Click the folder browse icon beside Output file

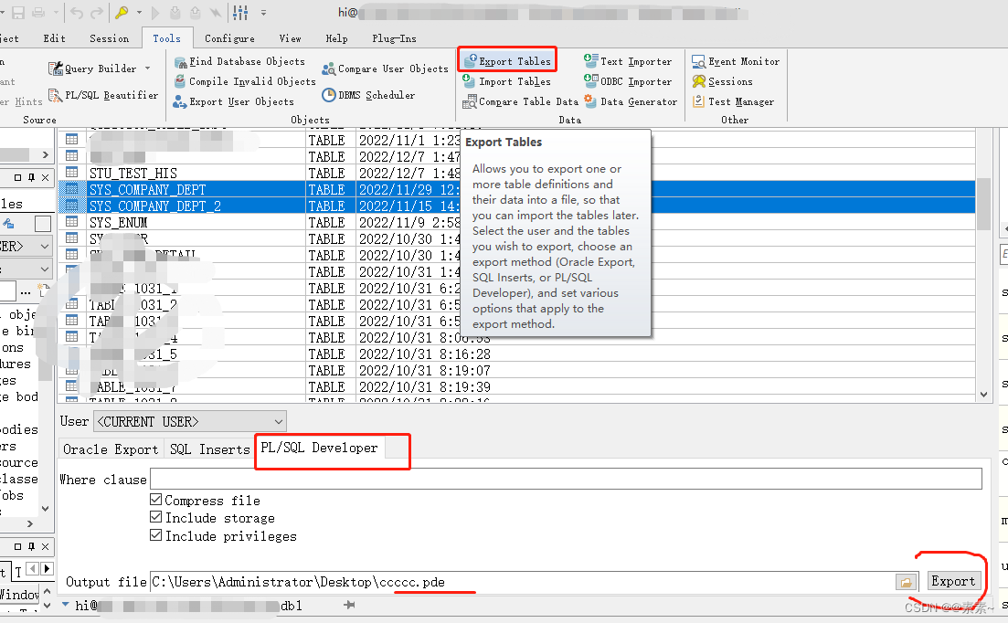pyautogui.click(x=906, y=582)
